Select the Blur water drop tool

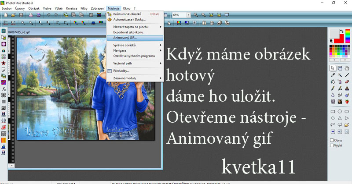click(333, 95)
